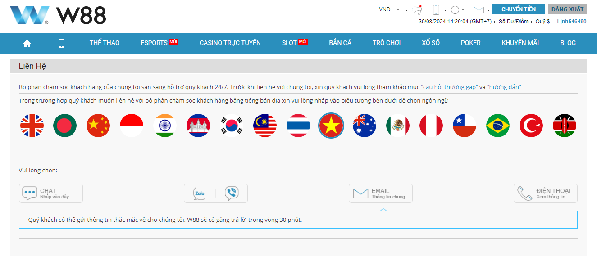
Task: Select the Vietnam flag
Action: tap(331, 126)
